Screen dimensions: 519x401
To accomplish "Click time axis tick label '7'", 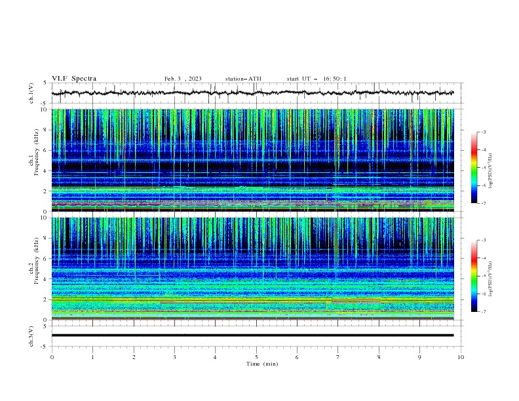I will (338, 357).
